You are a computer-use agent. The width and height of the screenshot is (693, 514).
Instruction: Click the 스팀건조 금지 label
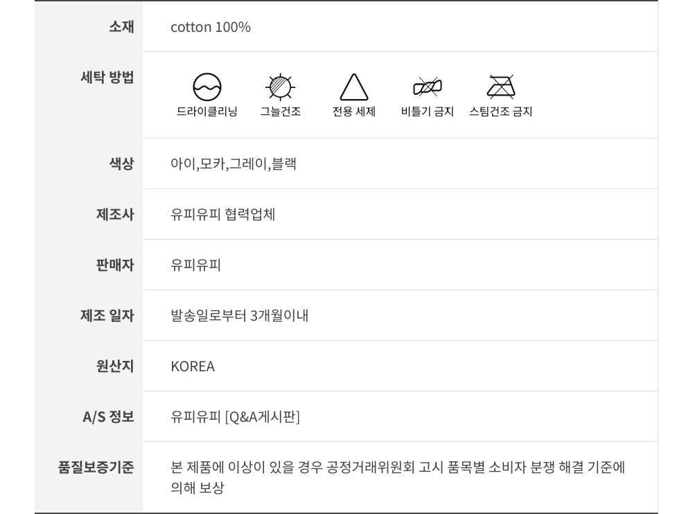(x=500, y=112)
